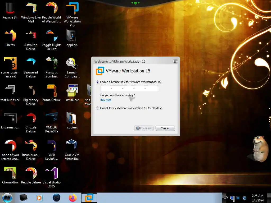
Task: Select Oracle VM VirtualBox desktop icon
Action: click(x=72, y=150)
